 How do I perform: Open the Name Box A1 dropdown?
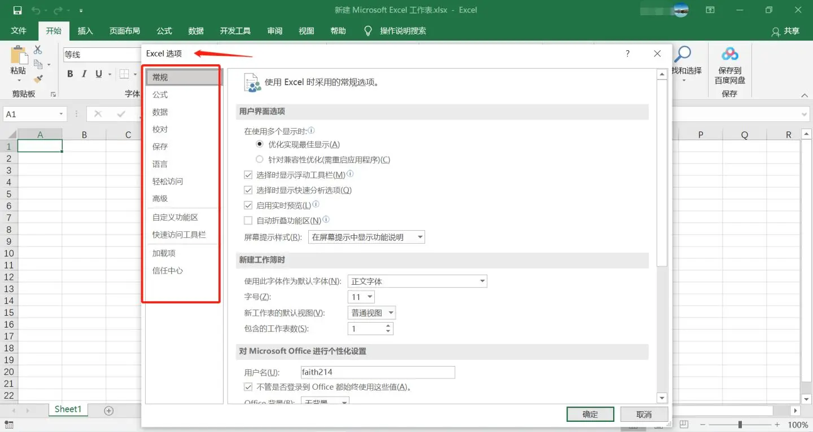click(61, 114)
